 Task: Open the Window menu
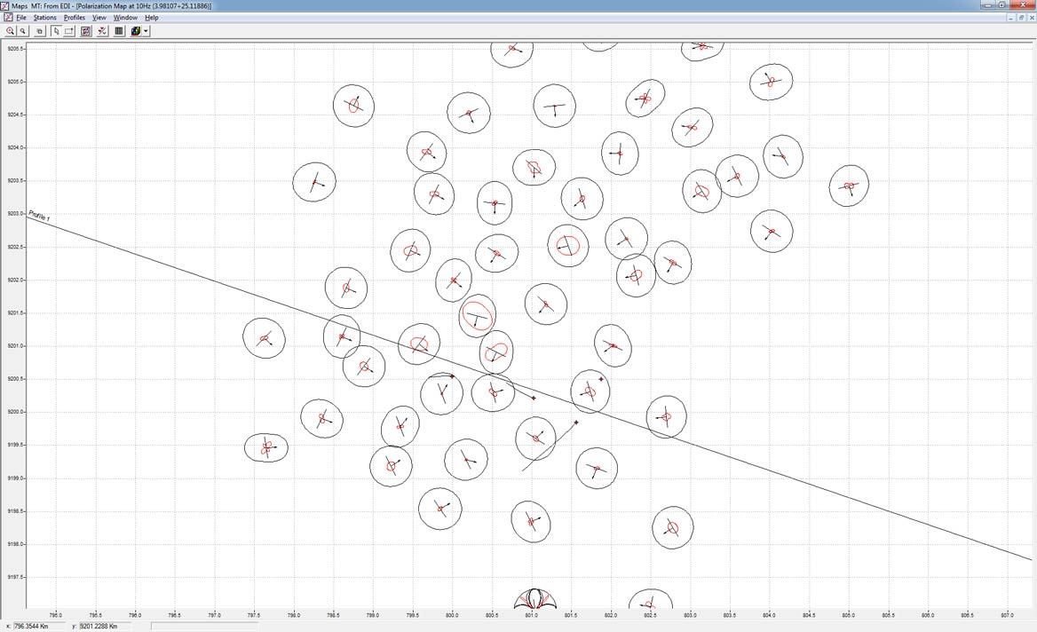point(123,17)
